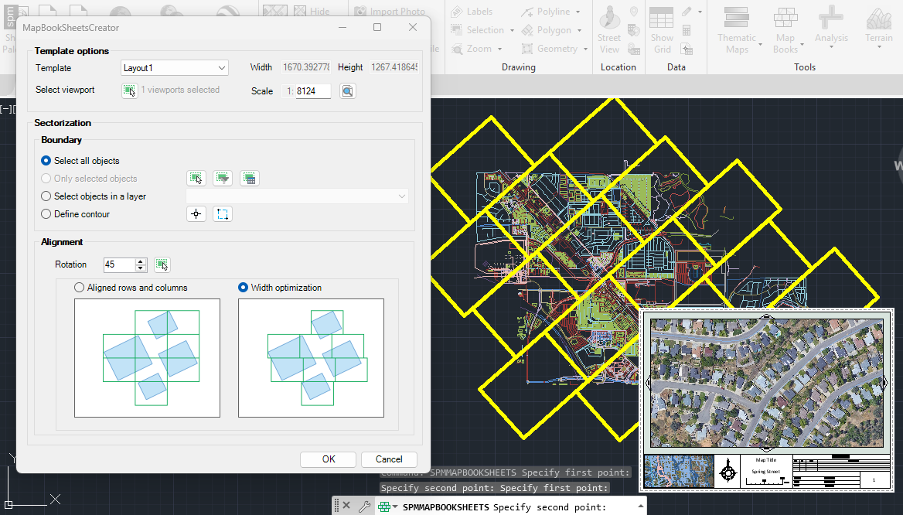Click the define contour crosshair icon
Image resolution: width=903 pixels, height=515 pixels.
click(x=196, y=214)
